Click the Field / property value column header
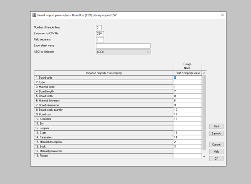This screenshot has height=184, width=251. click(x=187, y=73)
